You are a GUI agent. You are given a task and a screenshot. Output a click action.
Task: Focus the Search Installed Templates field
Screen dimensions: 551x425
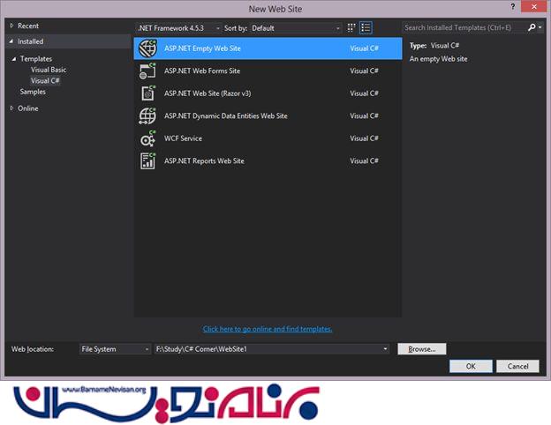[464, 27]
